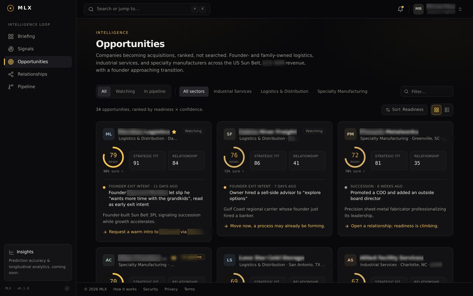Image resolution: width=473 pixels, height=296 pixels.
Task: Click the ML company avatar
Action: [109, 134]
